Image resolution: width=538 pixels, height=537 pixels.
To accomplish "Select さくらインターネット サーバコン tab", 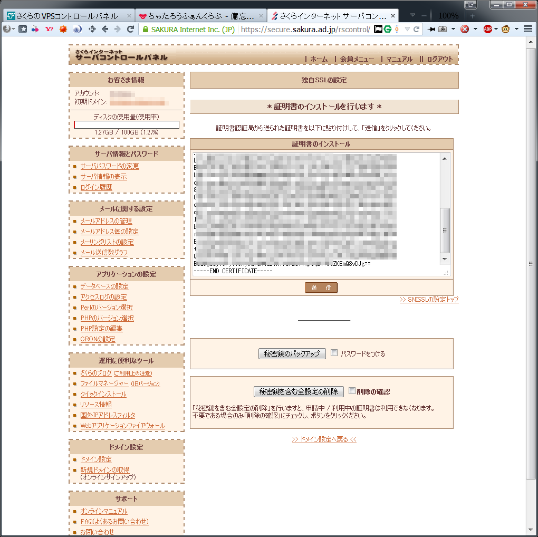I will [333, 16].
